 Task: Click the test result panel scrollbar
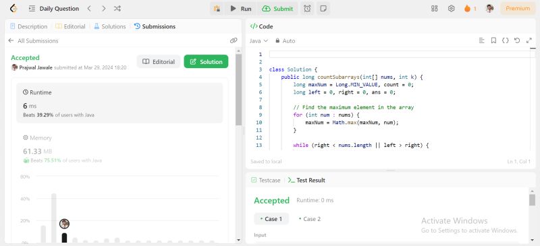(x=532, y=199)
